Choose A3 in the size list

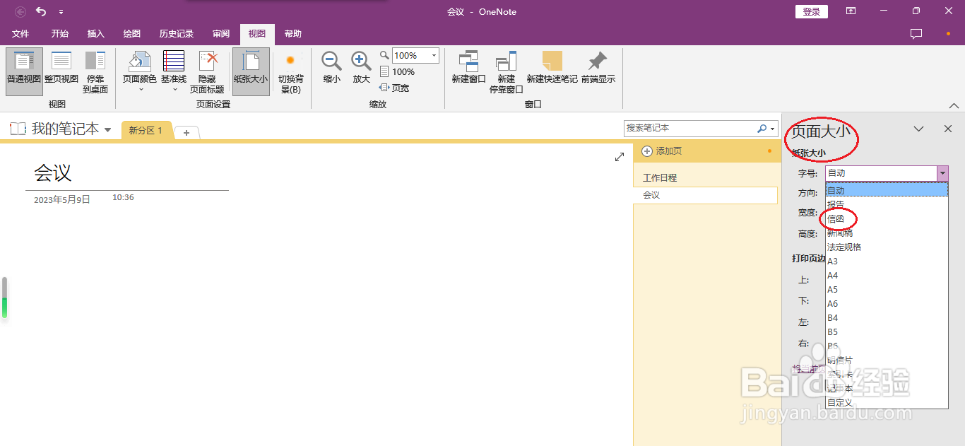click(887, 261)
